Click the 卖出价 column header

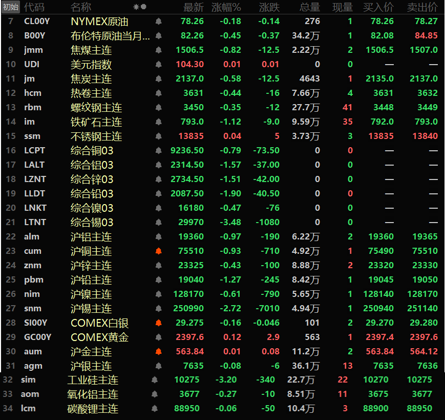(422, 7)
